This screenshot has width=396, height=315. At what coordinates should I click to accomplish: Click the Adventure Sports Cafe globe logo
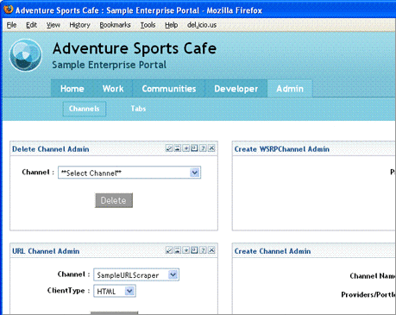point(26,55)
